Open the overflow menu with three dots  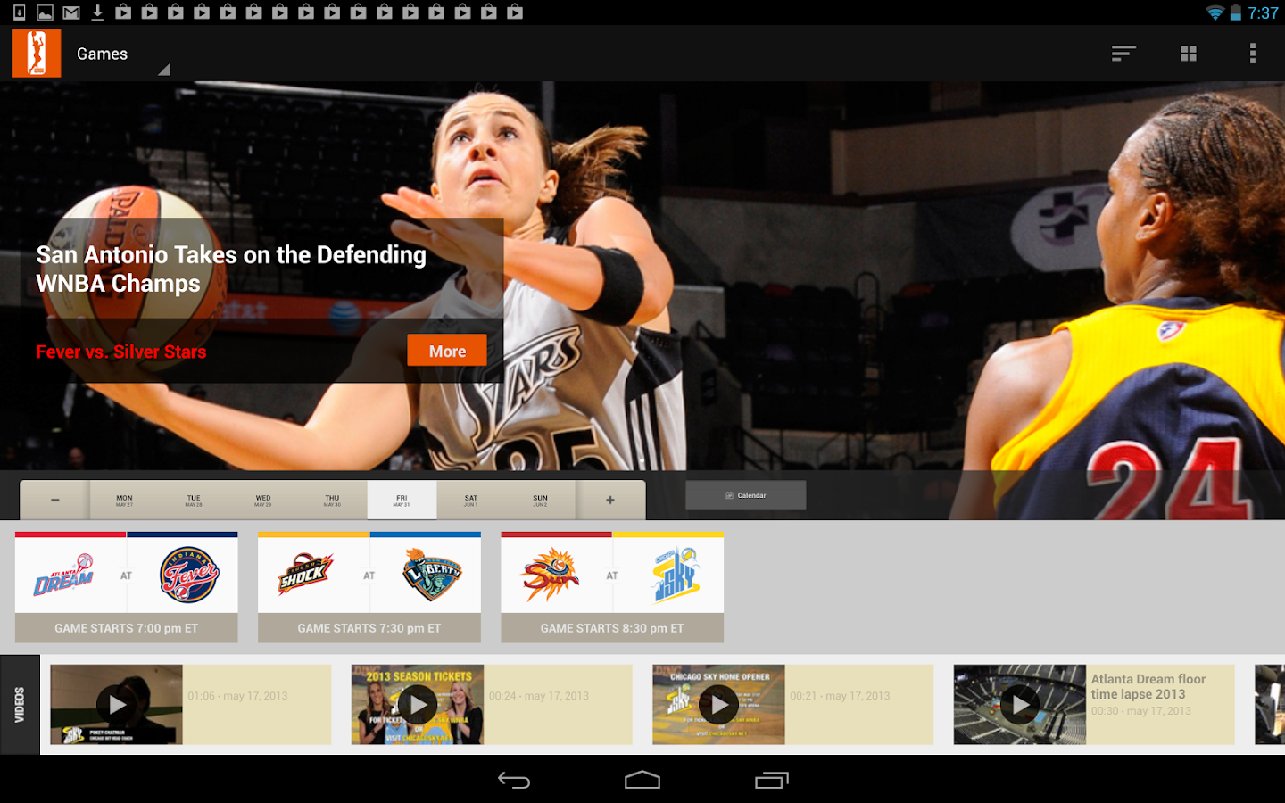1253,53
